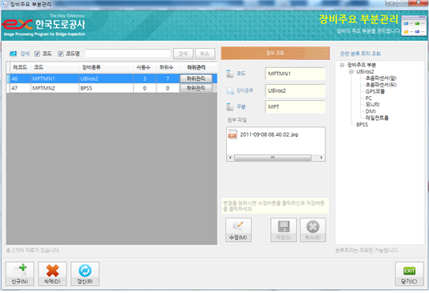Click record number 47 cell
The image size is (429, 293).
click(20, 88)
